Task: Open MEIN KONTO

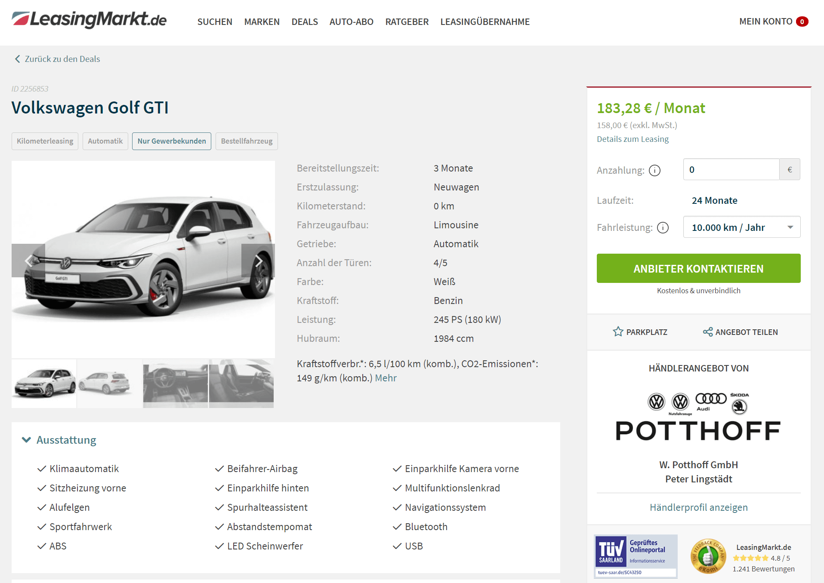Action: tap(765, 21)
